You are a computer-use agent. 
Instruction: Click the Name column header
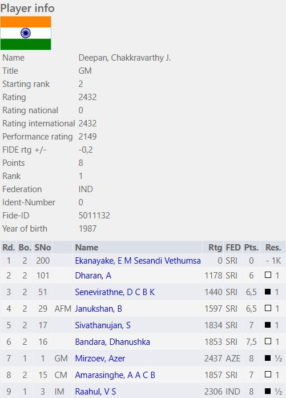(87, 248)
